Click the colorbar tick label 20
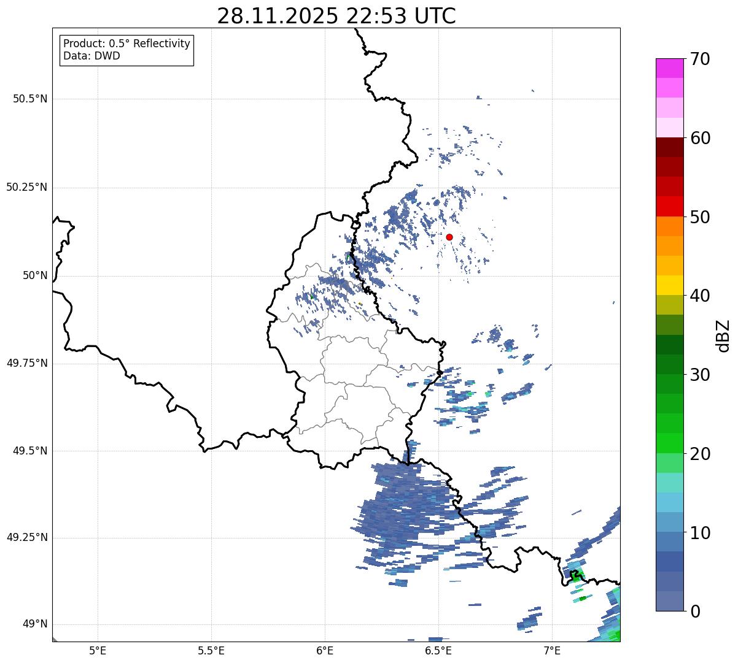Image resolution: width=738 pixels, height=663 pixels. [701, 454]
